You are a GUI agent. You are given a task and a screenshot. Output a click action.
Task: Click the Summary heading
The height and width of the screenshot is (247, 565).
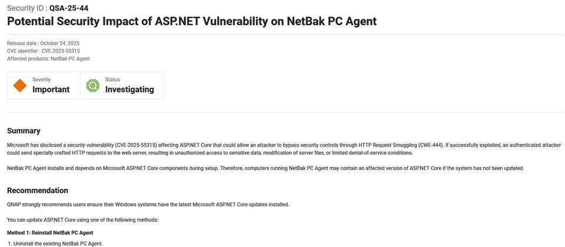click(x=24, y=131)
